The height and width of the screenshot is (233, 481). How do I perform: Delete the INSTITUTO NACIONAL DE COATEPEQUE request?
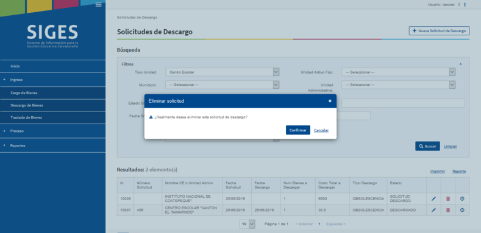[448, 199]
